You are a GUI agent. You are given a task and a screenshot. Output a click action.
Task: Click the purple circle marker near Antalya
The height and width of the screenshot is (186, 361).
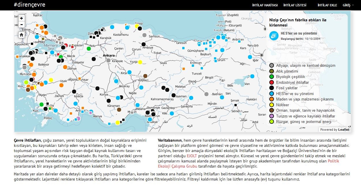[78, 118]
